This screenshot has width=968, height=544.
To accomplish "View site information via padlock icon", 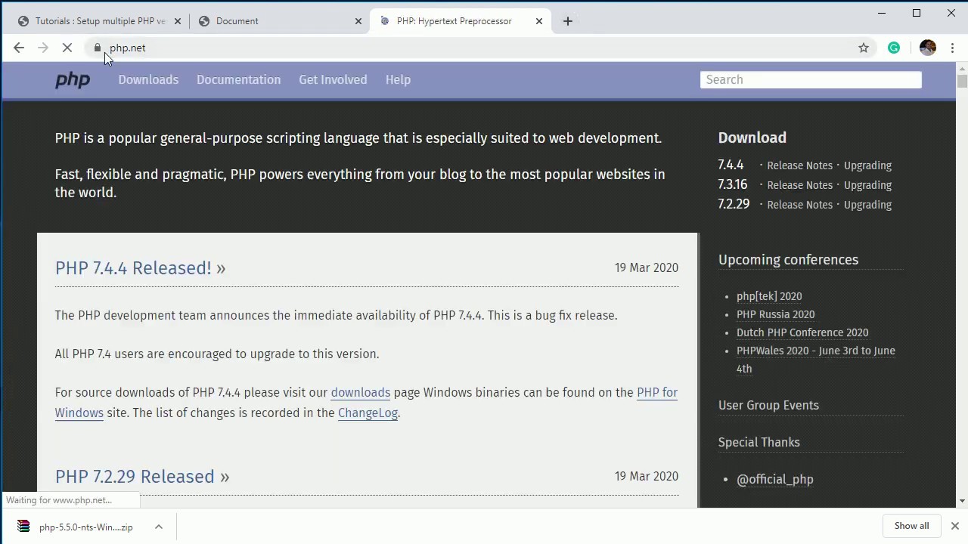I will 98,48.
